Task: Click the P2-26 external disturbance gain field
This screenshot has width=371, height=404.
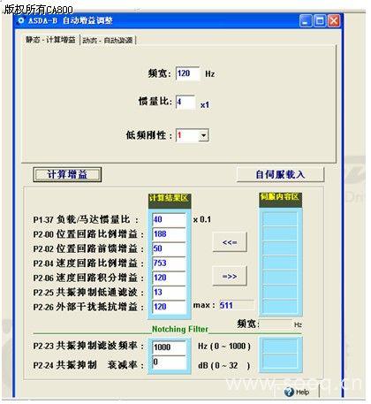Action: pyautogui.click(x=169, y=307)
